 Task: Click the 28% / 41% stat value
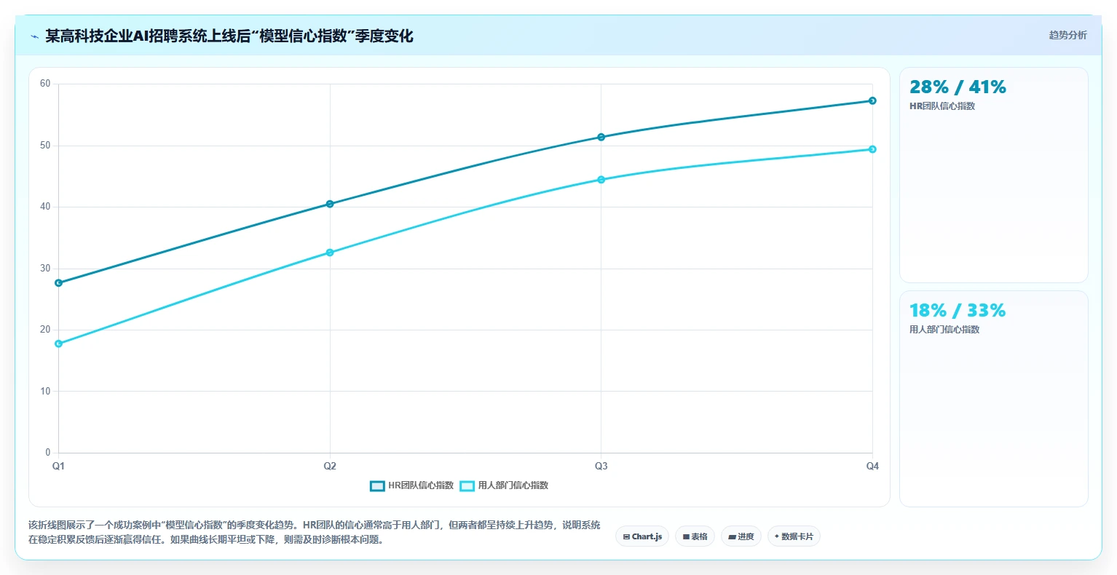click(958, 87)
